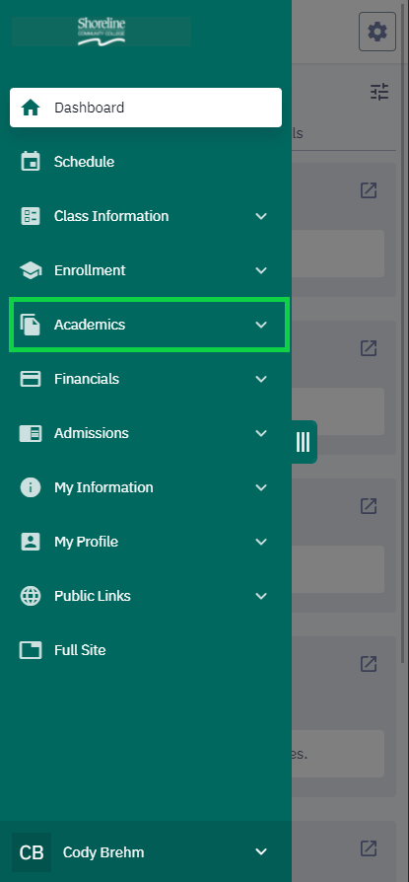Click the filter sliders icon
409x882 pixels.
[379, 92]
